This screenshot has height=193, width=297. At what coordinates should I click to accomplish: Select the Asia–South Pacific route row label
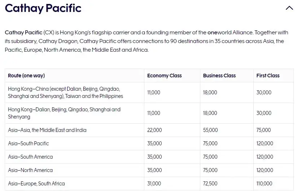coord(29,143)
